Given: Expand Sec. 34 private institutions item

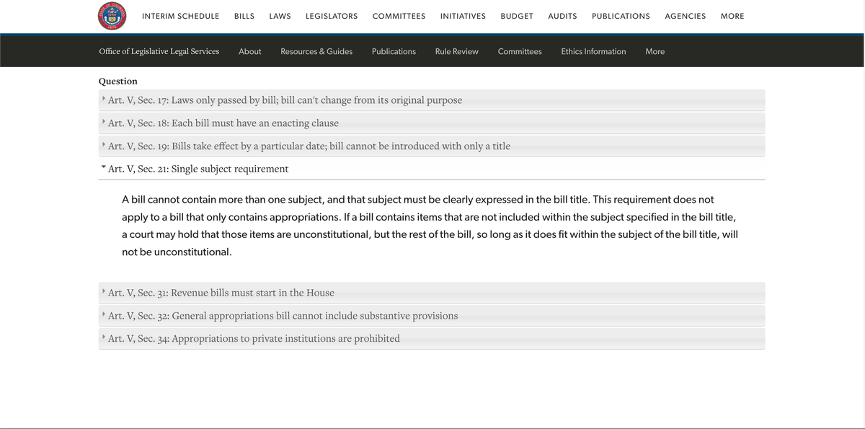Looking at the screenshot, I should tap(254, 339).
